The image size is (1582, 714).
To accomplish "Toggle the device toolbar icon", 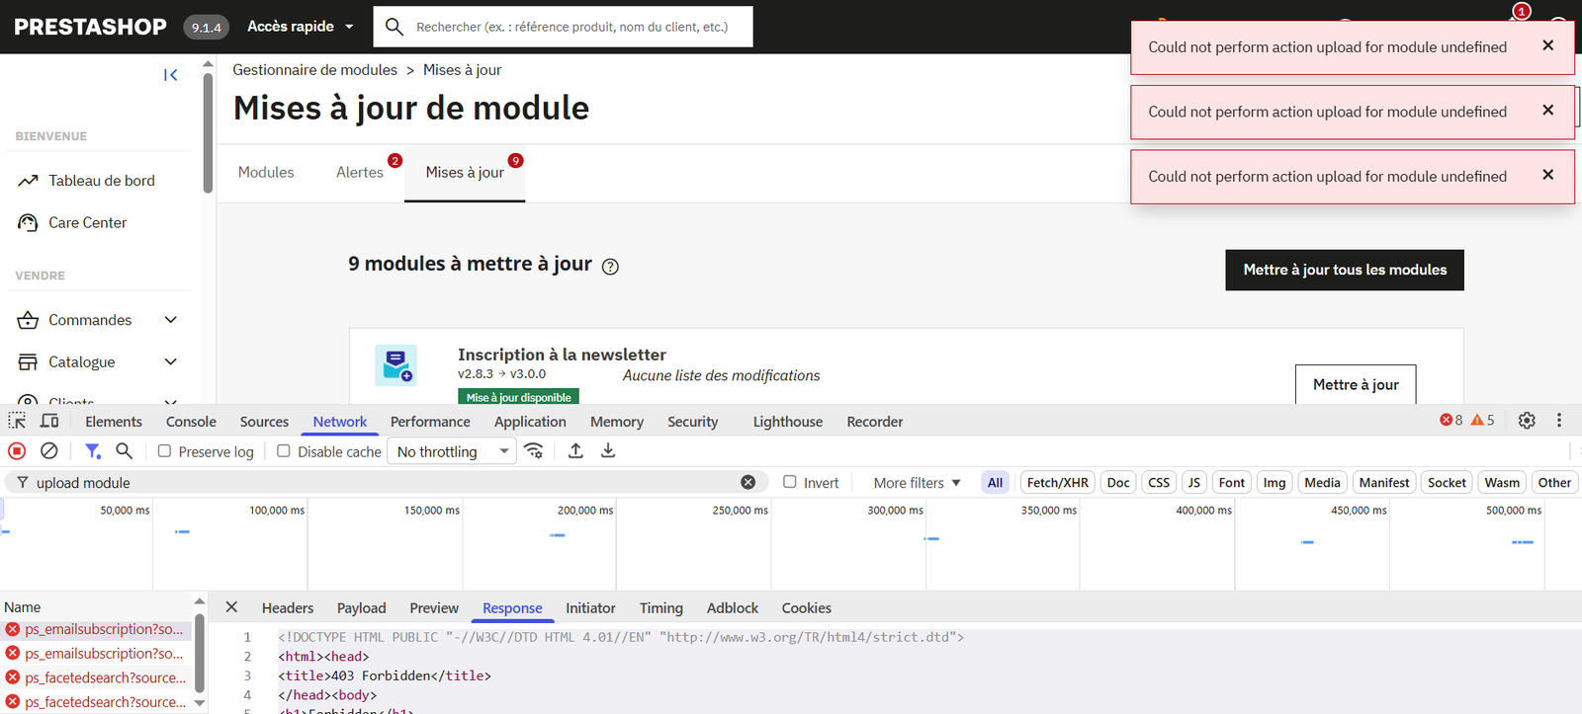I will point(49,421).
